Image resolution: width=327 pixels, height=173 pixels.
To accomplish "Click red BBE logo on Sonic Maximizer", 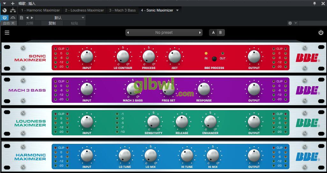I will [308, 58].
